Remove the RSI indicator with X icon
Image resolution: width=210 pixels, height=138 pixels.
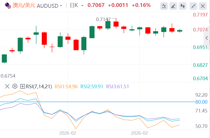click(7, 86)
